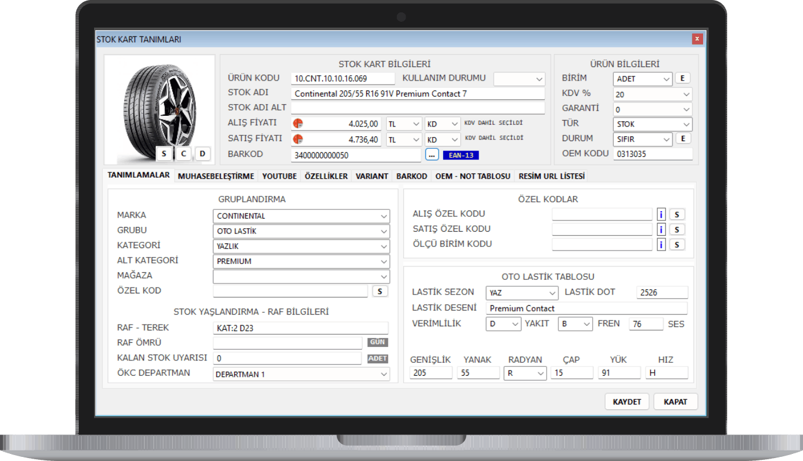The width and height of the screenshot is (803, 461).
Task: Open the OEM - NOT TABLOSU tab
Action: click(473, 176)
